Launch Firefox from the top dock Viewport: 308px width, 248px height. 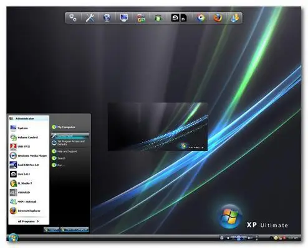218,18
